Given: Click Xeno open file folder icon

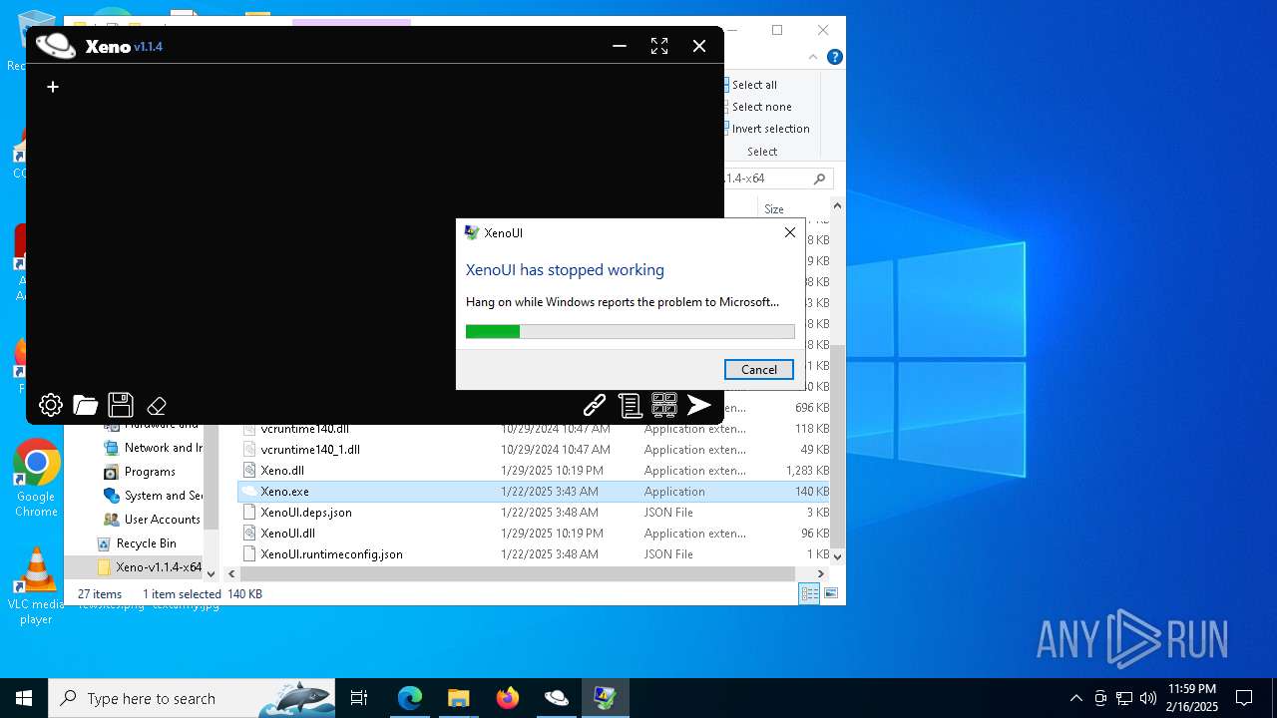Looking at the screenshot, I should click(x=86, y=405).
